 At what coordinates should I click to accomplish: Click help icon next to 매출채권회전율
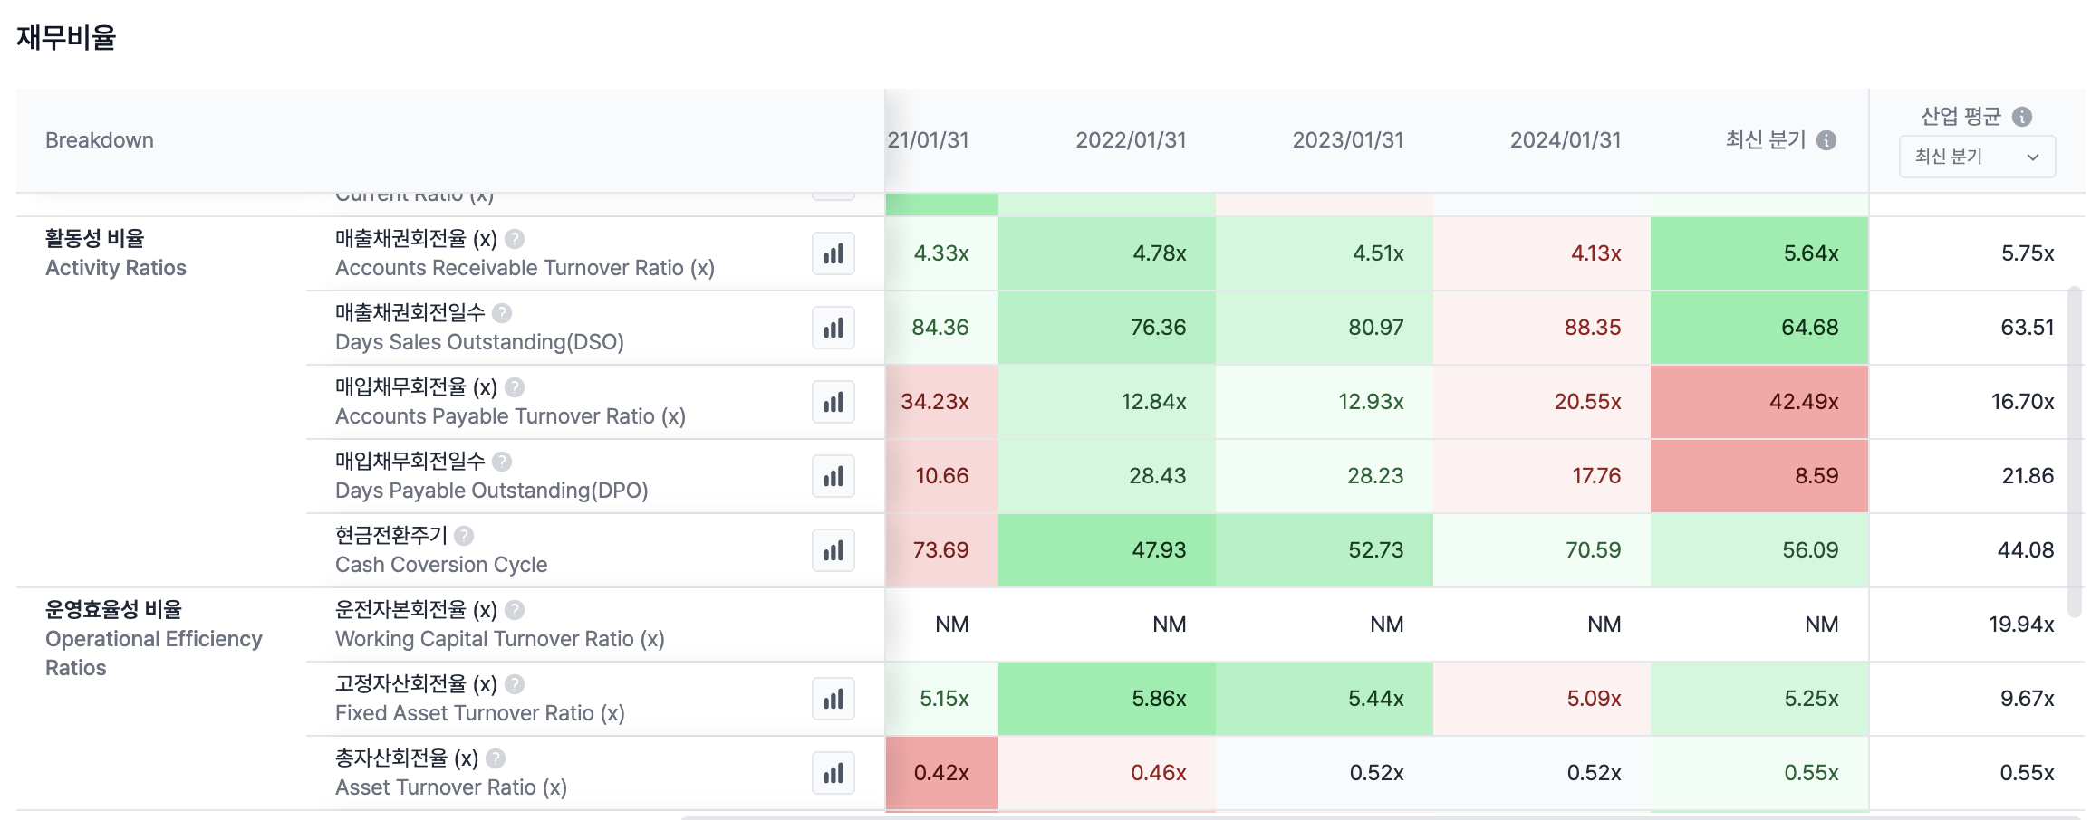515,239
